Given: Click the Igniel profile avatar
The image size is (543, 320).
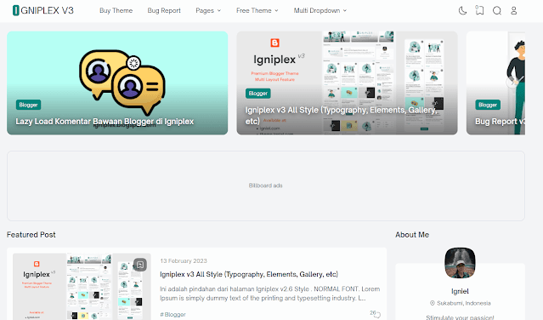Looking at the screenshot, I should tap(460, 263).
